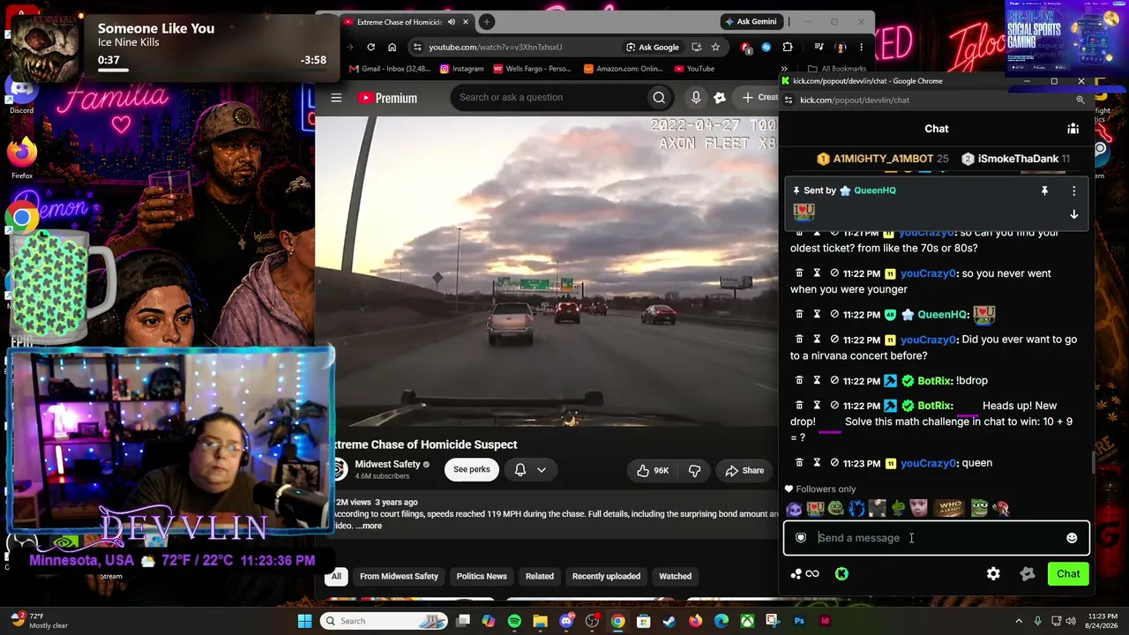Click Send a message input field
The height and width of the screenshot is (635, 1129).
click(x=937, y=538)
